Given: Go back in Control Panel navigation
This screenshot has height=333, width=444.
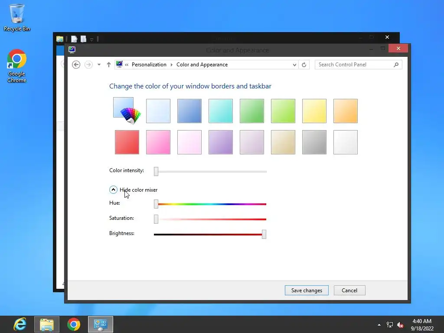Looking at the screenshot, I should 76,65.
